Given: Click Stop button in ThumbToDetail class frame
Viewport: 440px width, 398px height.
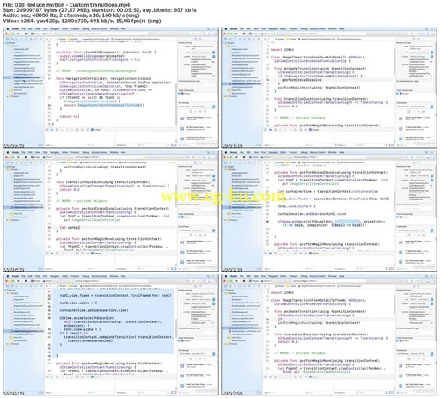Looking at the screenshot, I should pyautogui.click(x=244, y=34).
